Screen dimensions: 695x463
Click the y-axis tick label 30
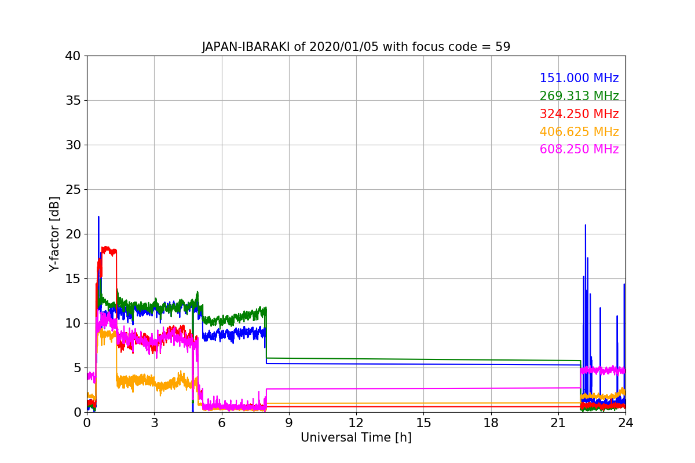[72, 145]
